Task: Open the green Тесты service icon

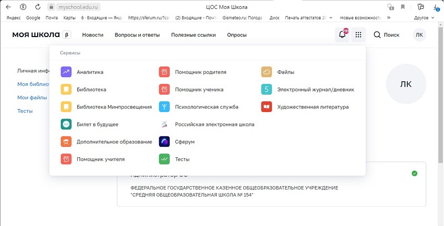Action: coord(164,160)
